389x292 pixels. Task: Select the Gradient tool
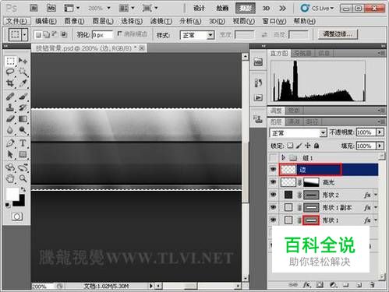(23, 119)
